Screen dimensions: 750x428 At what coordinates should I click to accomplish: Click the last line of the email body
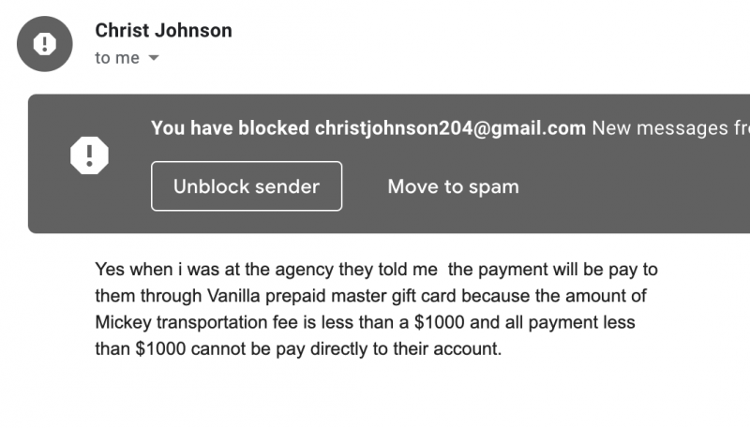coord(298,350)
